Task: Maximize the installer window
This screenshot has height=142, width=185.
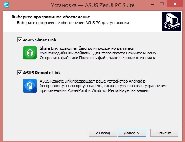Action: [162, 4]
